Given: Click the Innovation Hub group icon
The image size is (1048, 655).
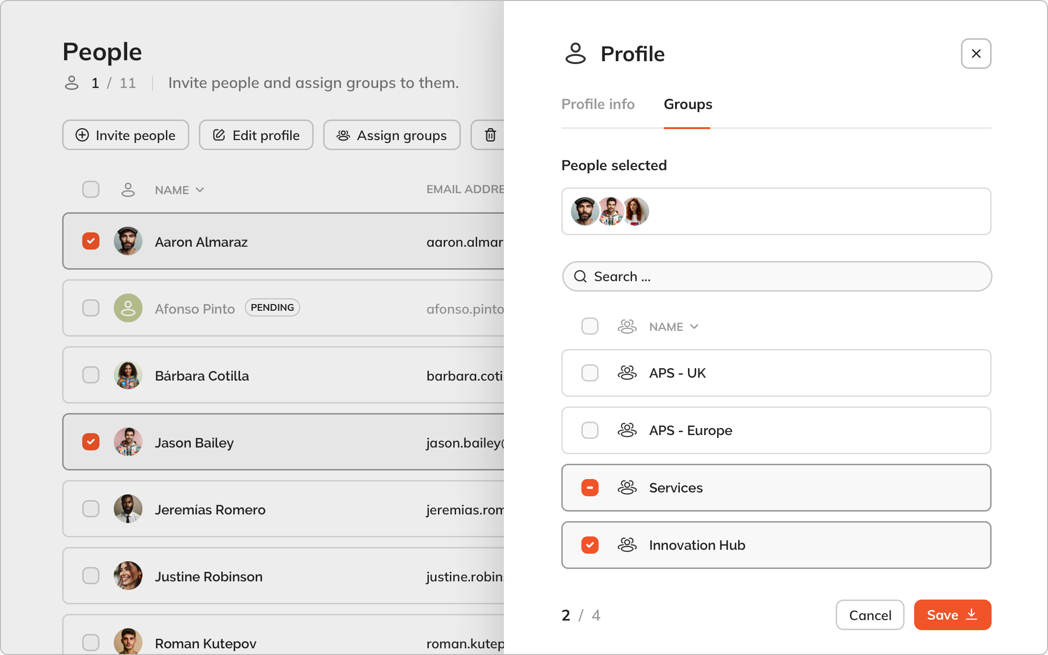Looking at the screenshot, I should 627,545.
